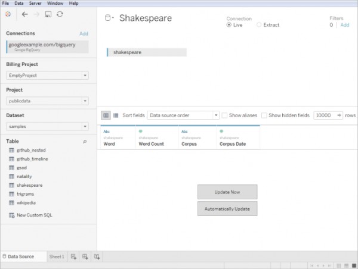Go back with the left arrow icon
The width and height of the screenshot is (358, 269).
point(24,14)
